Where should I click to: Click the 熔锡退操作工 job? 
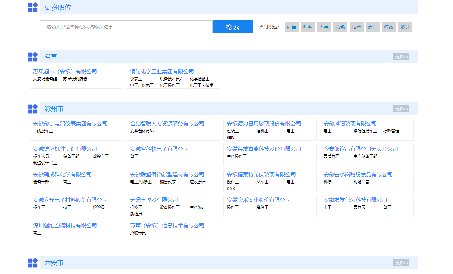click(x=365, y=131)
